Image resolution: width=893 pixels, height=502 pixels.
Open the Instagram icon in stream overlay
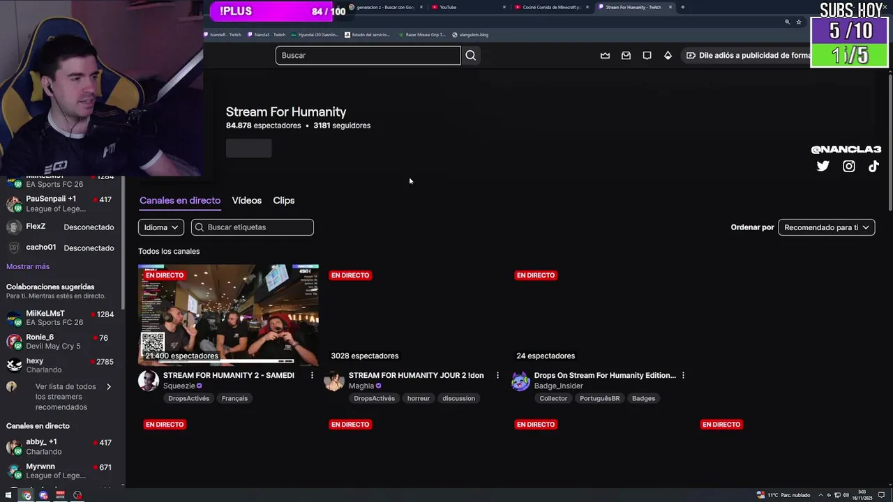[848, 166]
